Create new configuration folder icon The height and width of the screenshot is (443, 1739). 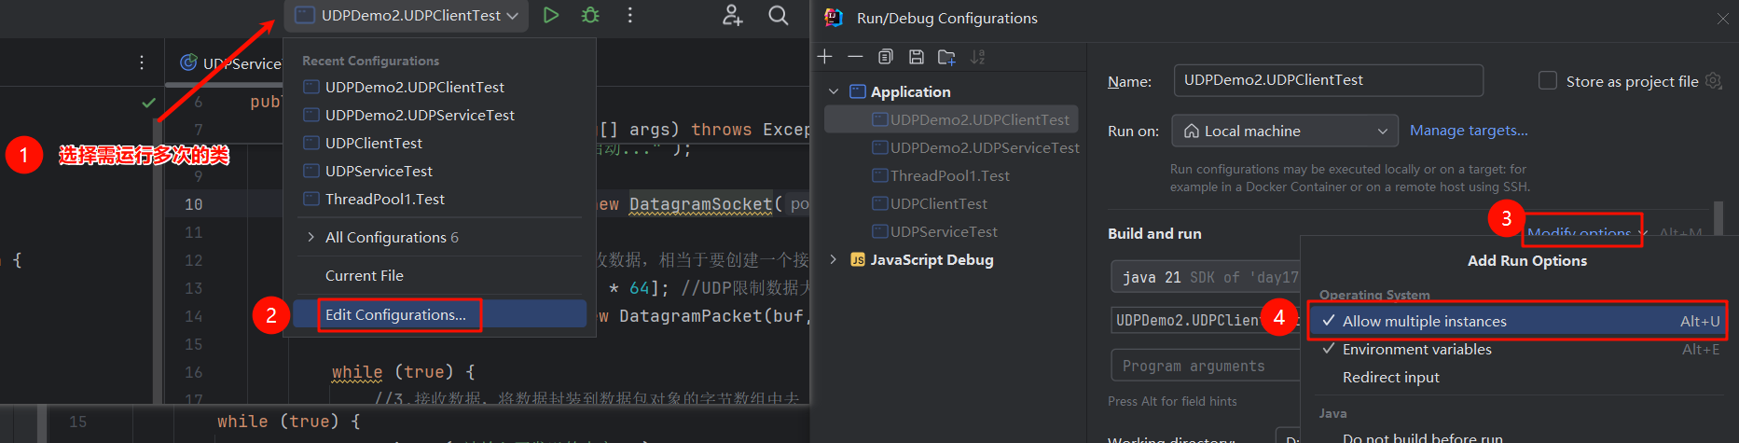point(946,57)
